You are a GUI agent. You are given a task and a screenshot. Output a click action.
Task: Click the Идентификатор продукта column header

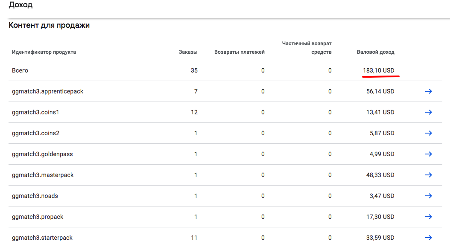44,52
